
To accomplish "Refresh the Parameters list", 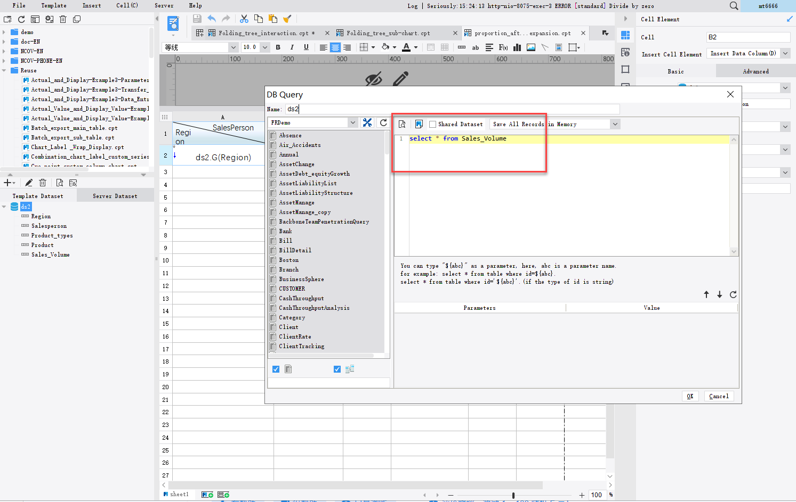I will pyautogui.click(x=733, y=294).
